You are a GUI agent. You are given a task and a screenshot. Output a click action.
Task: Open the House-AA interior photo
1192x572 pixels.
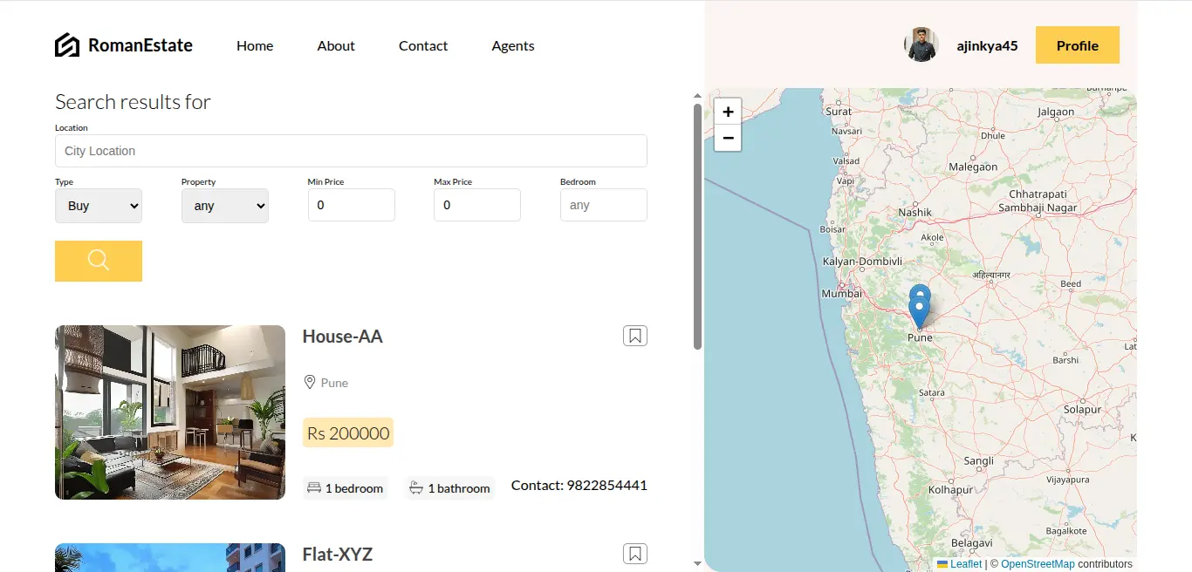pyautogui.click(x=170, y=412)
